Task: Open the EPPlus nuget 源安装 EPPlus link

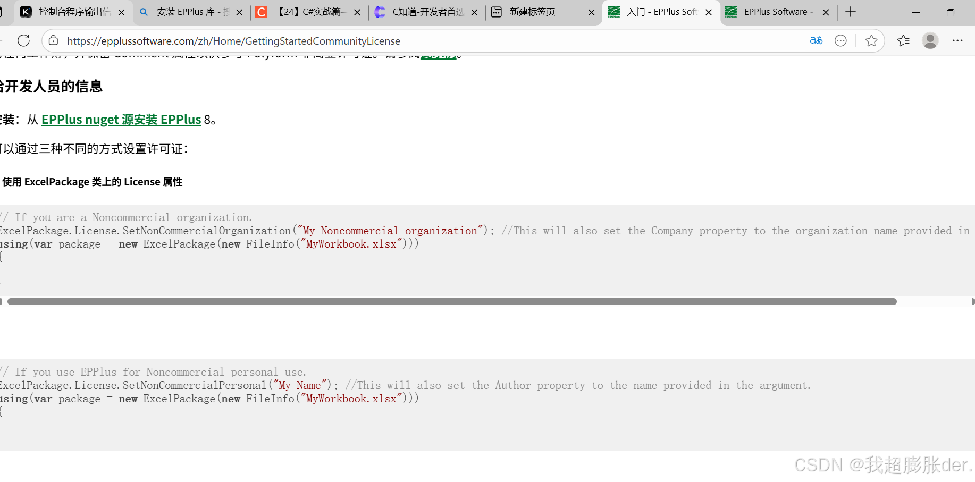Action: [121, 120]
